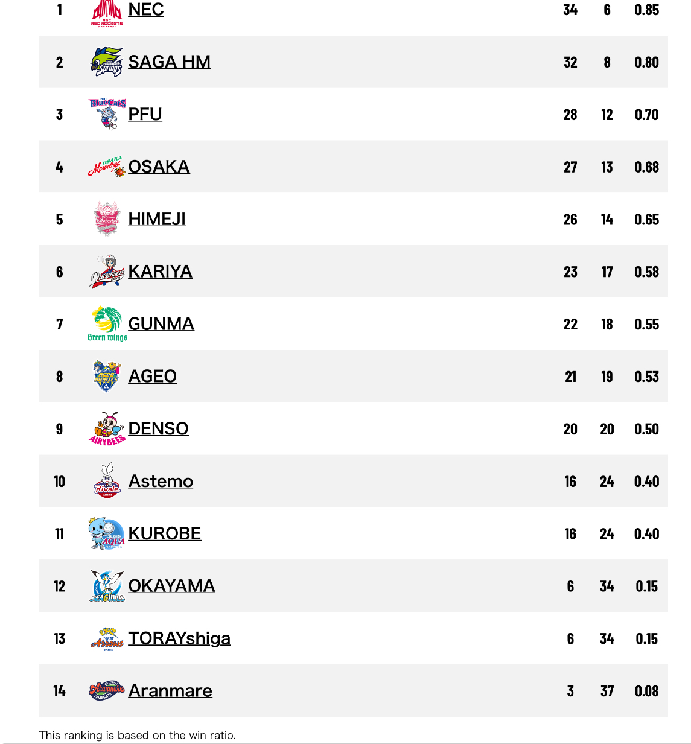Open the TORAYshiga team page link
691x744 pixels.
pyautogui.click(x=179, y=638)
